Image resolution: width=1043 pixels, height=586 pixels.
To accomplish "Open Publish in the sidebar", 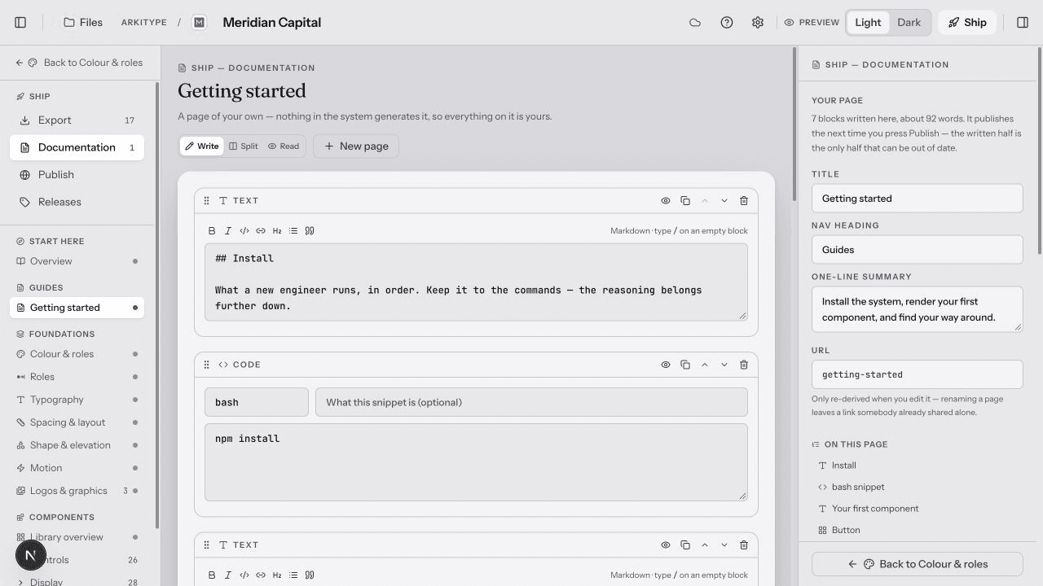I will point(77,175).
